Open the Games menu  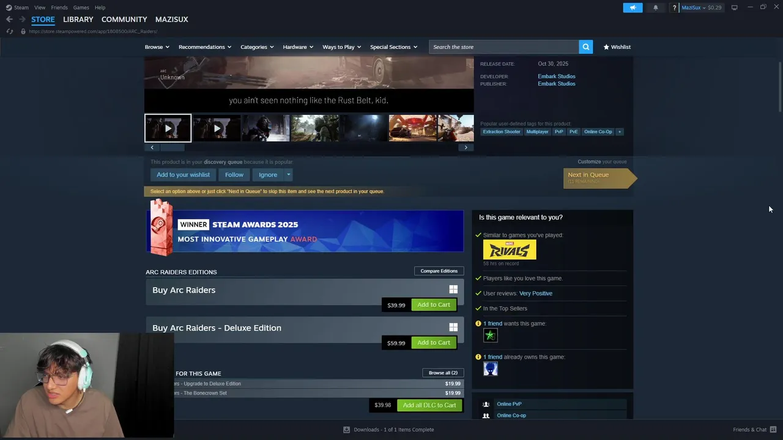(81, 7)
